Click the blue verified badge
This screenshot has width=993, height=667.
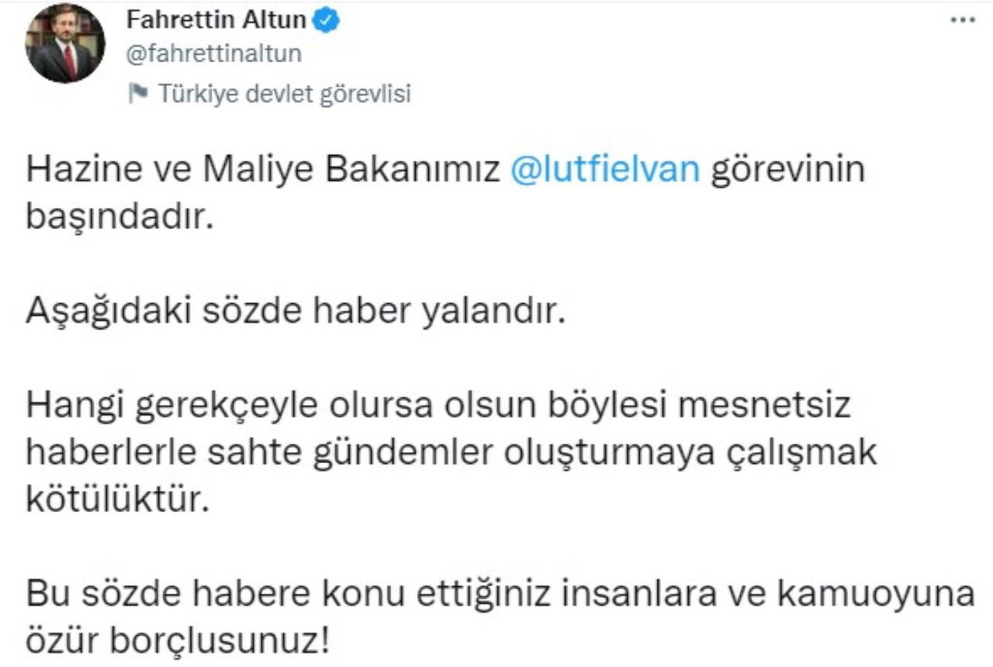coord(325,21)
